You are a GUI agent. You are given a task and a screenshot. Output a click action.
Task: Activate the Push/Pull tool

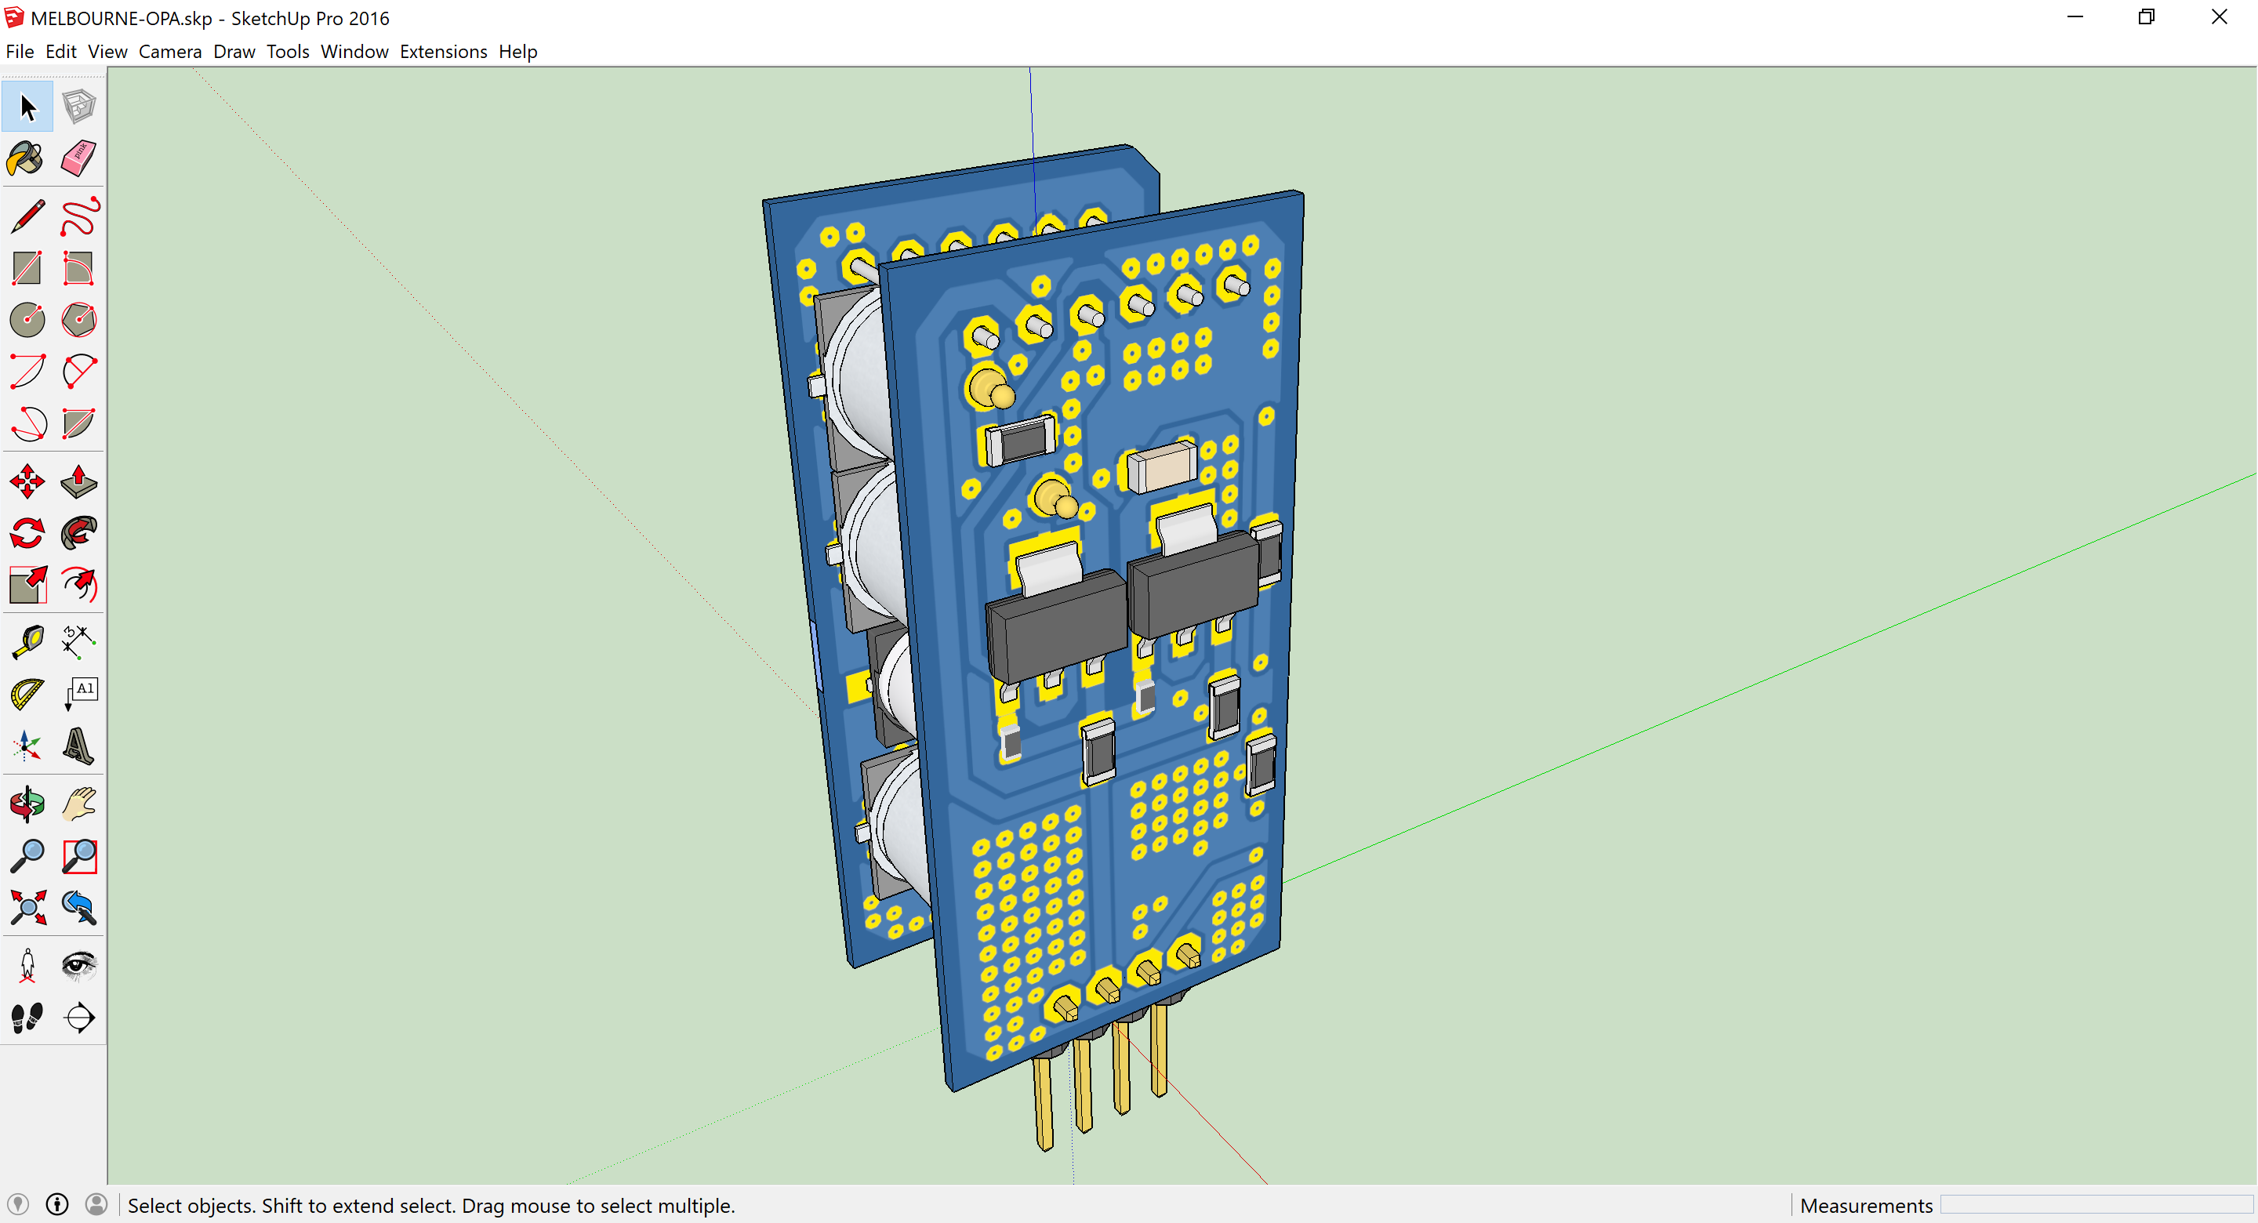(79, 481)
